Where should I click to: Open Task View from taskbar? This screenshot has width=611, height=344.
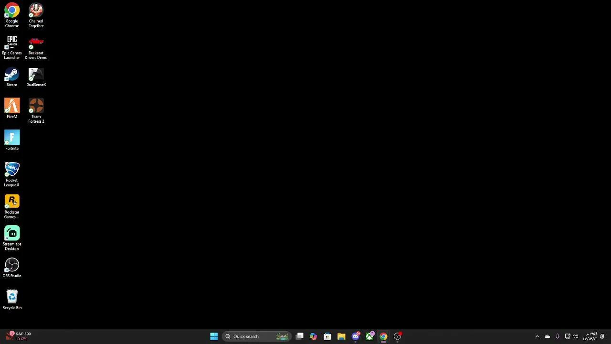(x=299, y=336)
